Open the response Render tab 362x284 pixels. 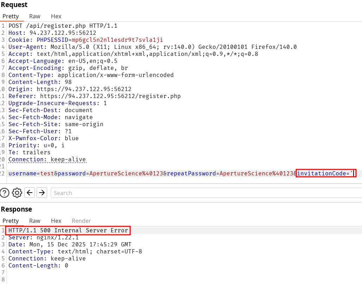81,221
